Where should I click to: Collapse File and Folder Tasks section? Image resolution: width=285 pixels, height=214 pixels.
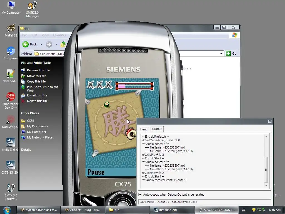[x=36, y=63]
